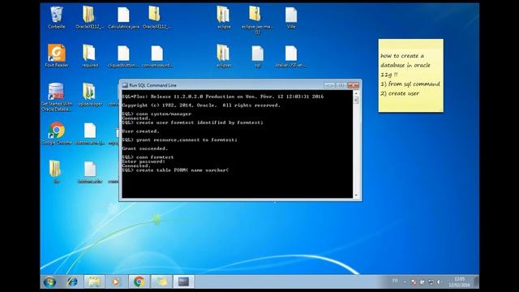Open the required folder icon
The width and height of the screenshot is (519, 292).
[x=90, y=56]
